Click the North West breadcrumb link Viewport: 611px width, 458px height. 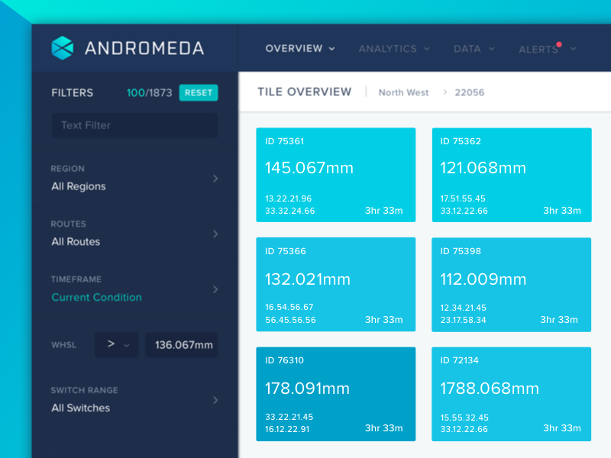click(403, 92)
